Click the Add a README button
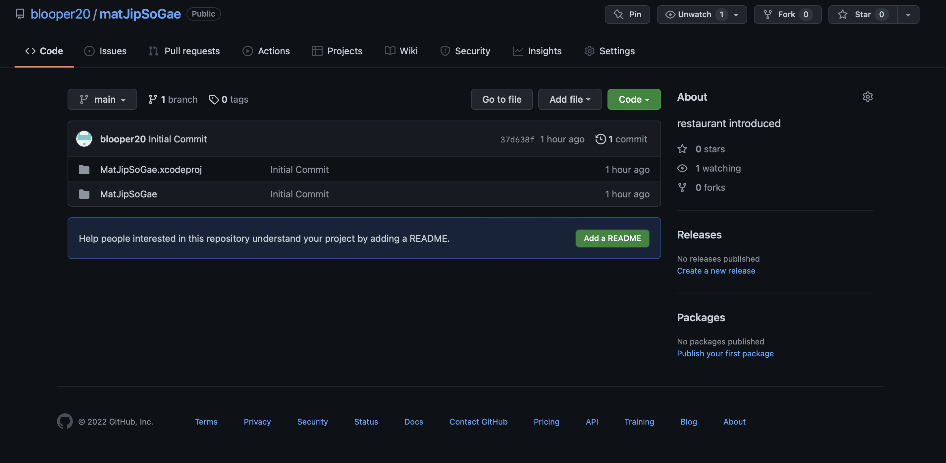The image size is (946, 463). coord(612,238)
